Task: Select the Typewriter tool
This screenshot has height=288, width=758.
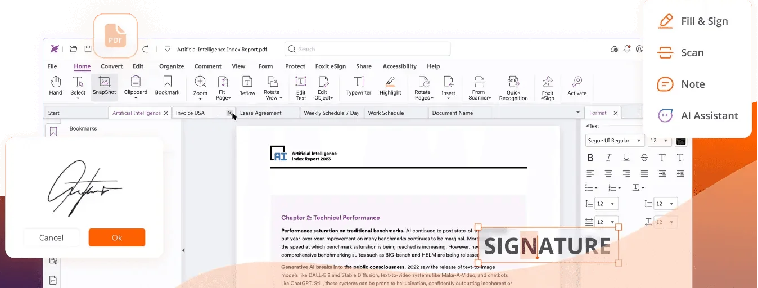Action: 359,86
